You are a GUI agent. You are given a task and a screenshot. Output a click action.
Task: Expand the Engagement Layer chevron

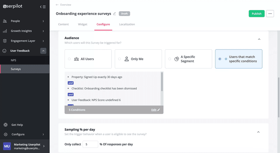[x=43, y=41]
